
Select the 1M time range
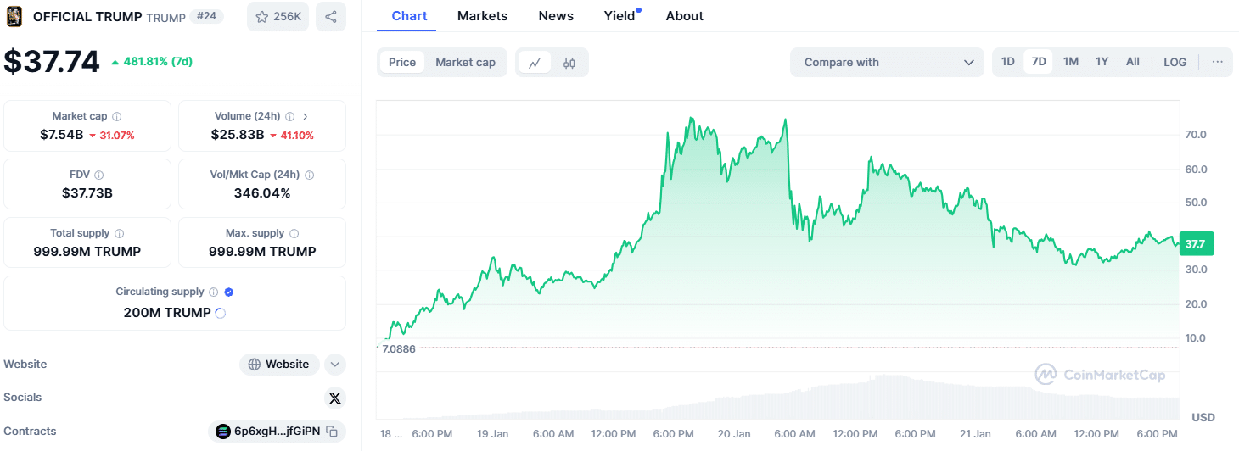(x=1071, y=62)
